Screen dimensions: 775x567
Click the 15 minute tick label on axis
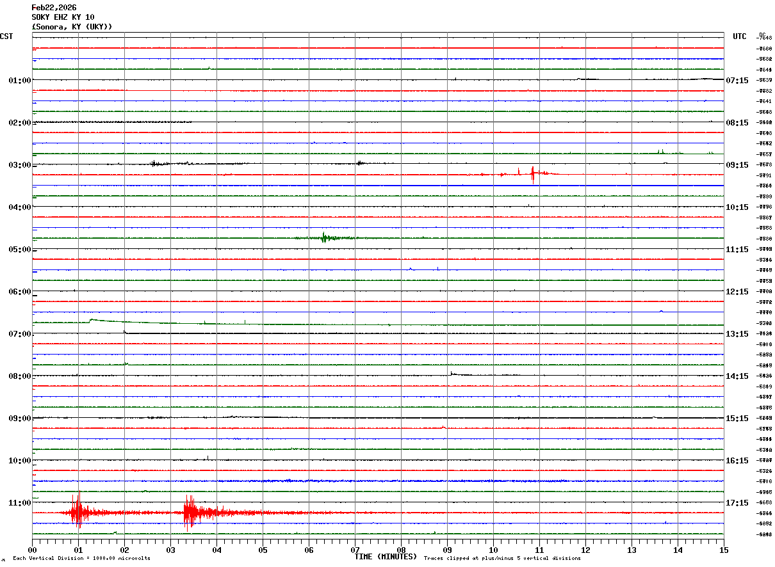(x=723, y=550)
